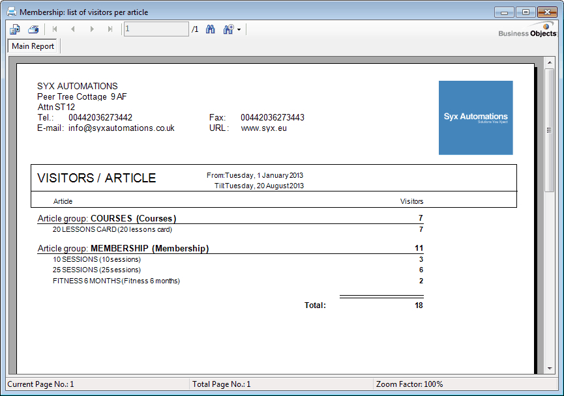Viewport: 564px width, 396px height.
Task: Go to the previous page
Action: coord(73,29)
